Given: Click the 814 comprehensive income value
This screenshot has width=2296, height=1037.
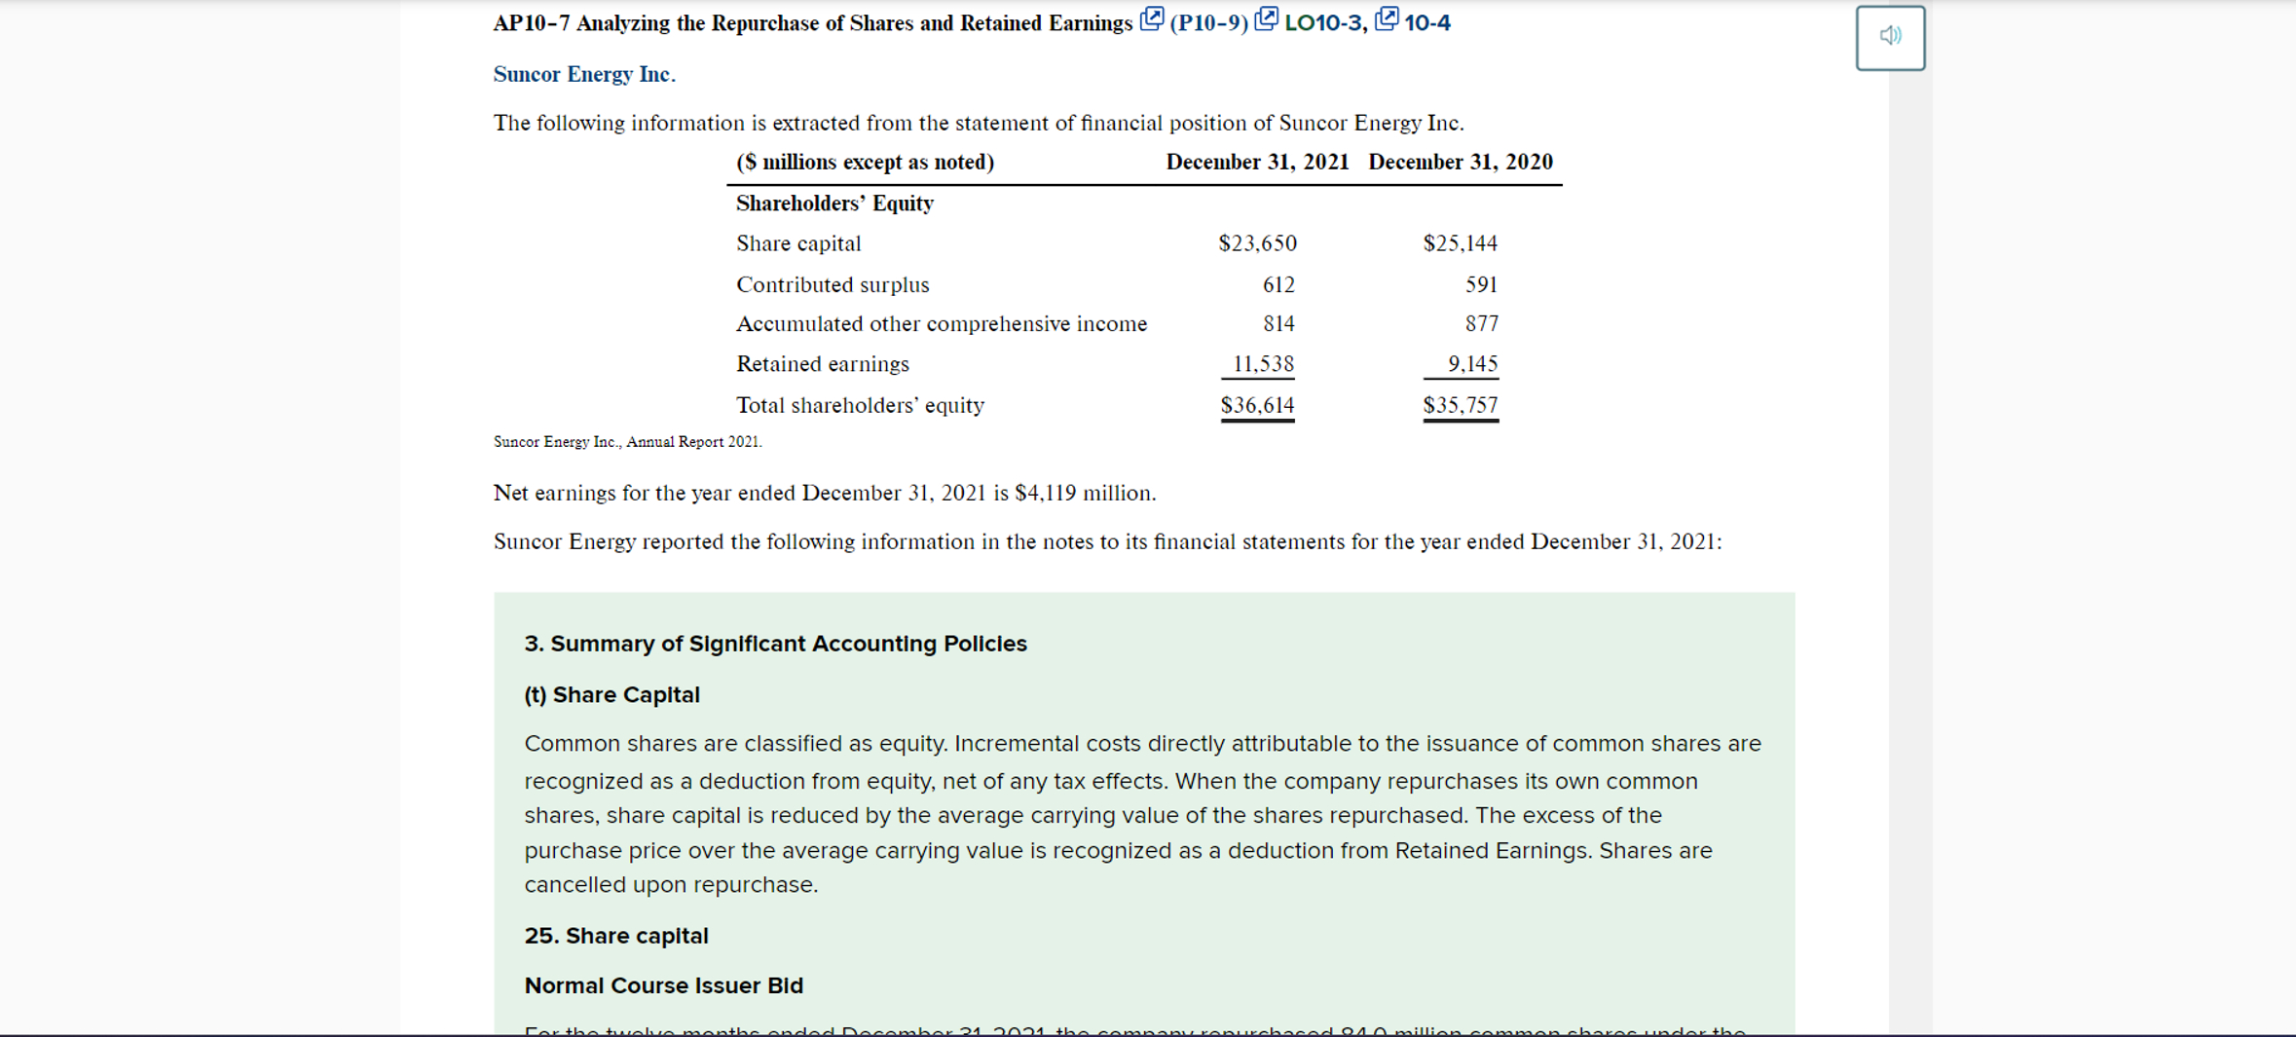Looking at the screenshot, I should tap(1278, 323).
